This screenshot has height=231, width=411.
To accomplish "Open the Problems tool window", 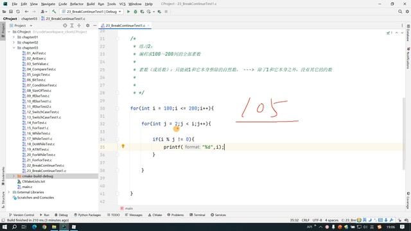I will pos(175,215).
